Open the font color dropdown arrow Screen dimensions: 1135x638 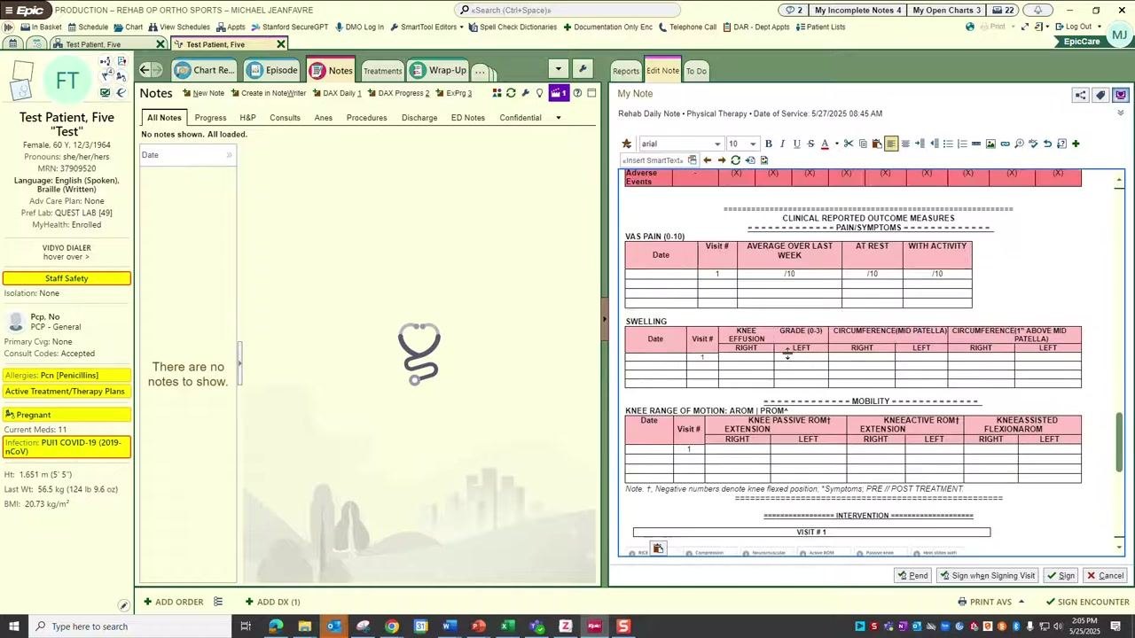click(x=836, y=144)
